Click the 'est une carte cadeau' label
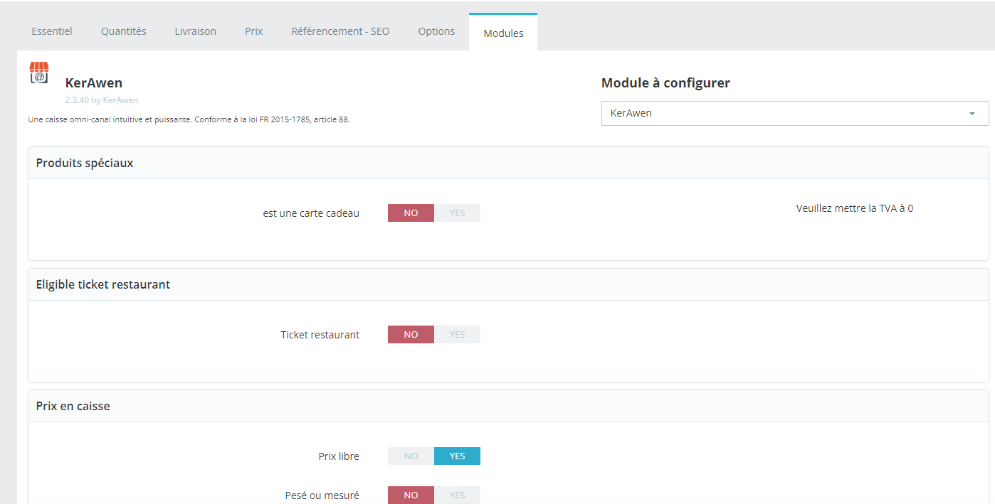Screen dimensions: 995x504 click(x=311, y=213)
